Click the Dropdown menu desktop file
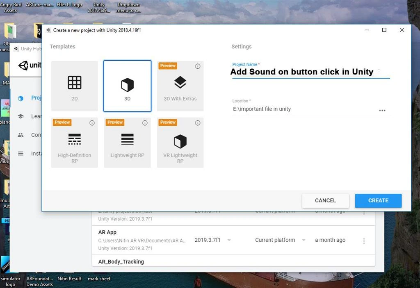The image size is (420, 288). tap(128, 7)
